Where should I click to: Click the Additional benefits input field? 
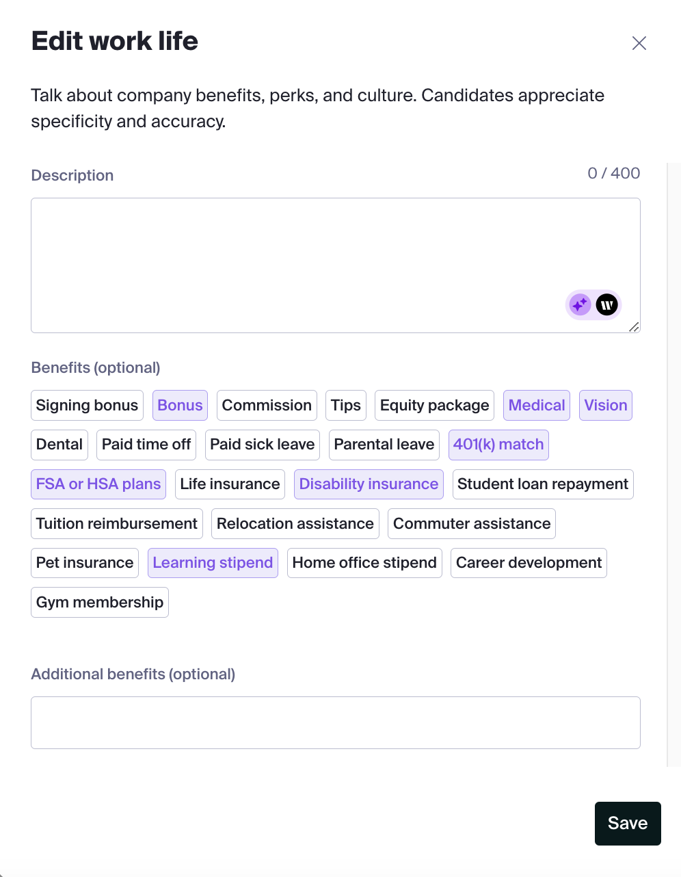(336, 722)
